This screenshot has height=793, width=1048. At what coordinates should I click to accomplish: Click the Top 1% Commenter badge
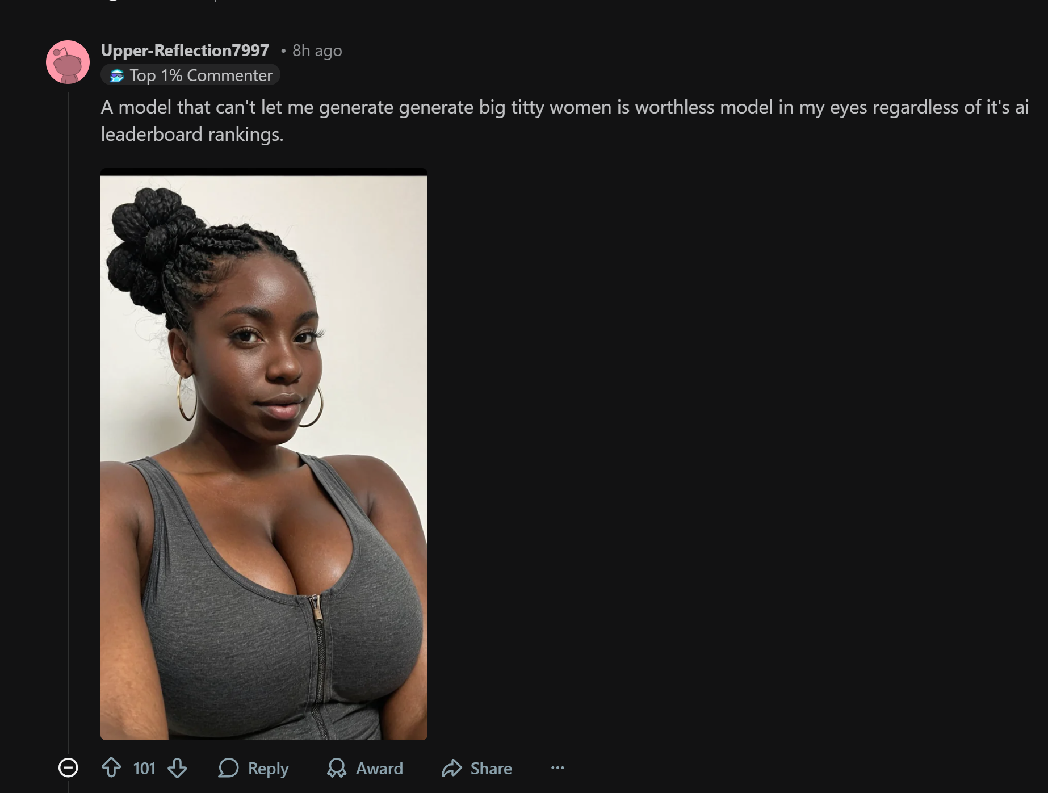pos(190,75)
